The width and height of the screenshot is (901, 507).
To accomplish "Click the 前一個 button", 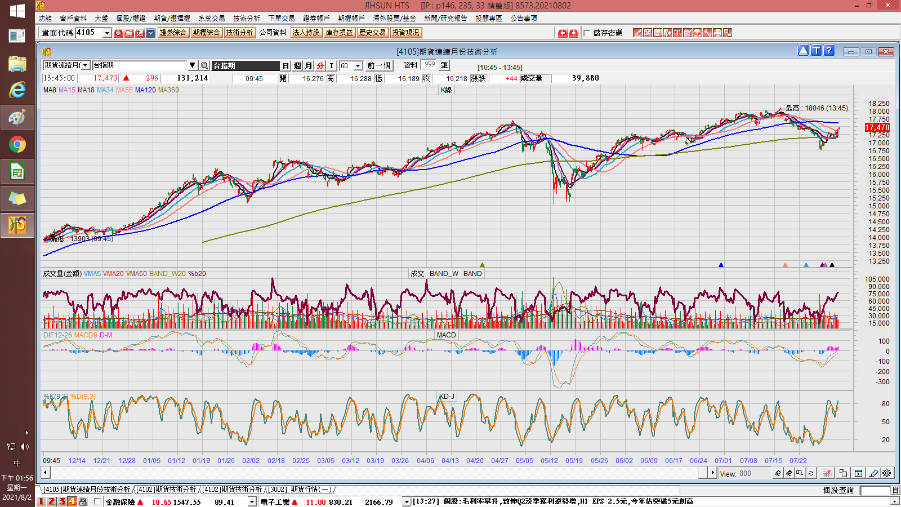I will [379, 66].
